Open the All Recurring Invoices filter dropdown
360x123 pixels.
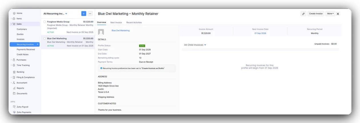tap(55, 14)
